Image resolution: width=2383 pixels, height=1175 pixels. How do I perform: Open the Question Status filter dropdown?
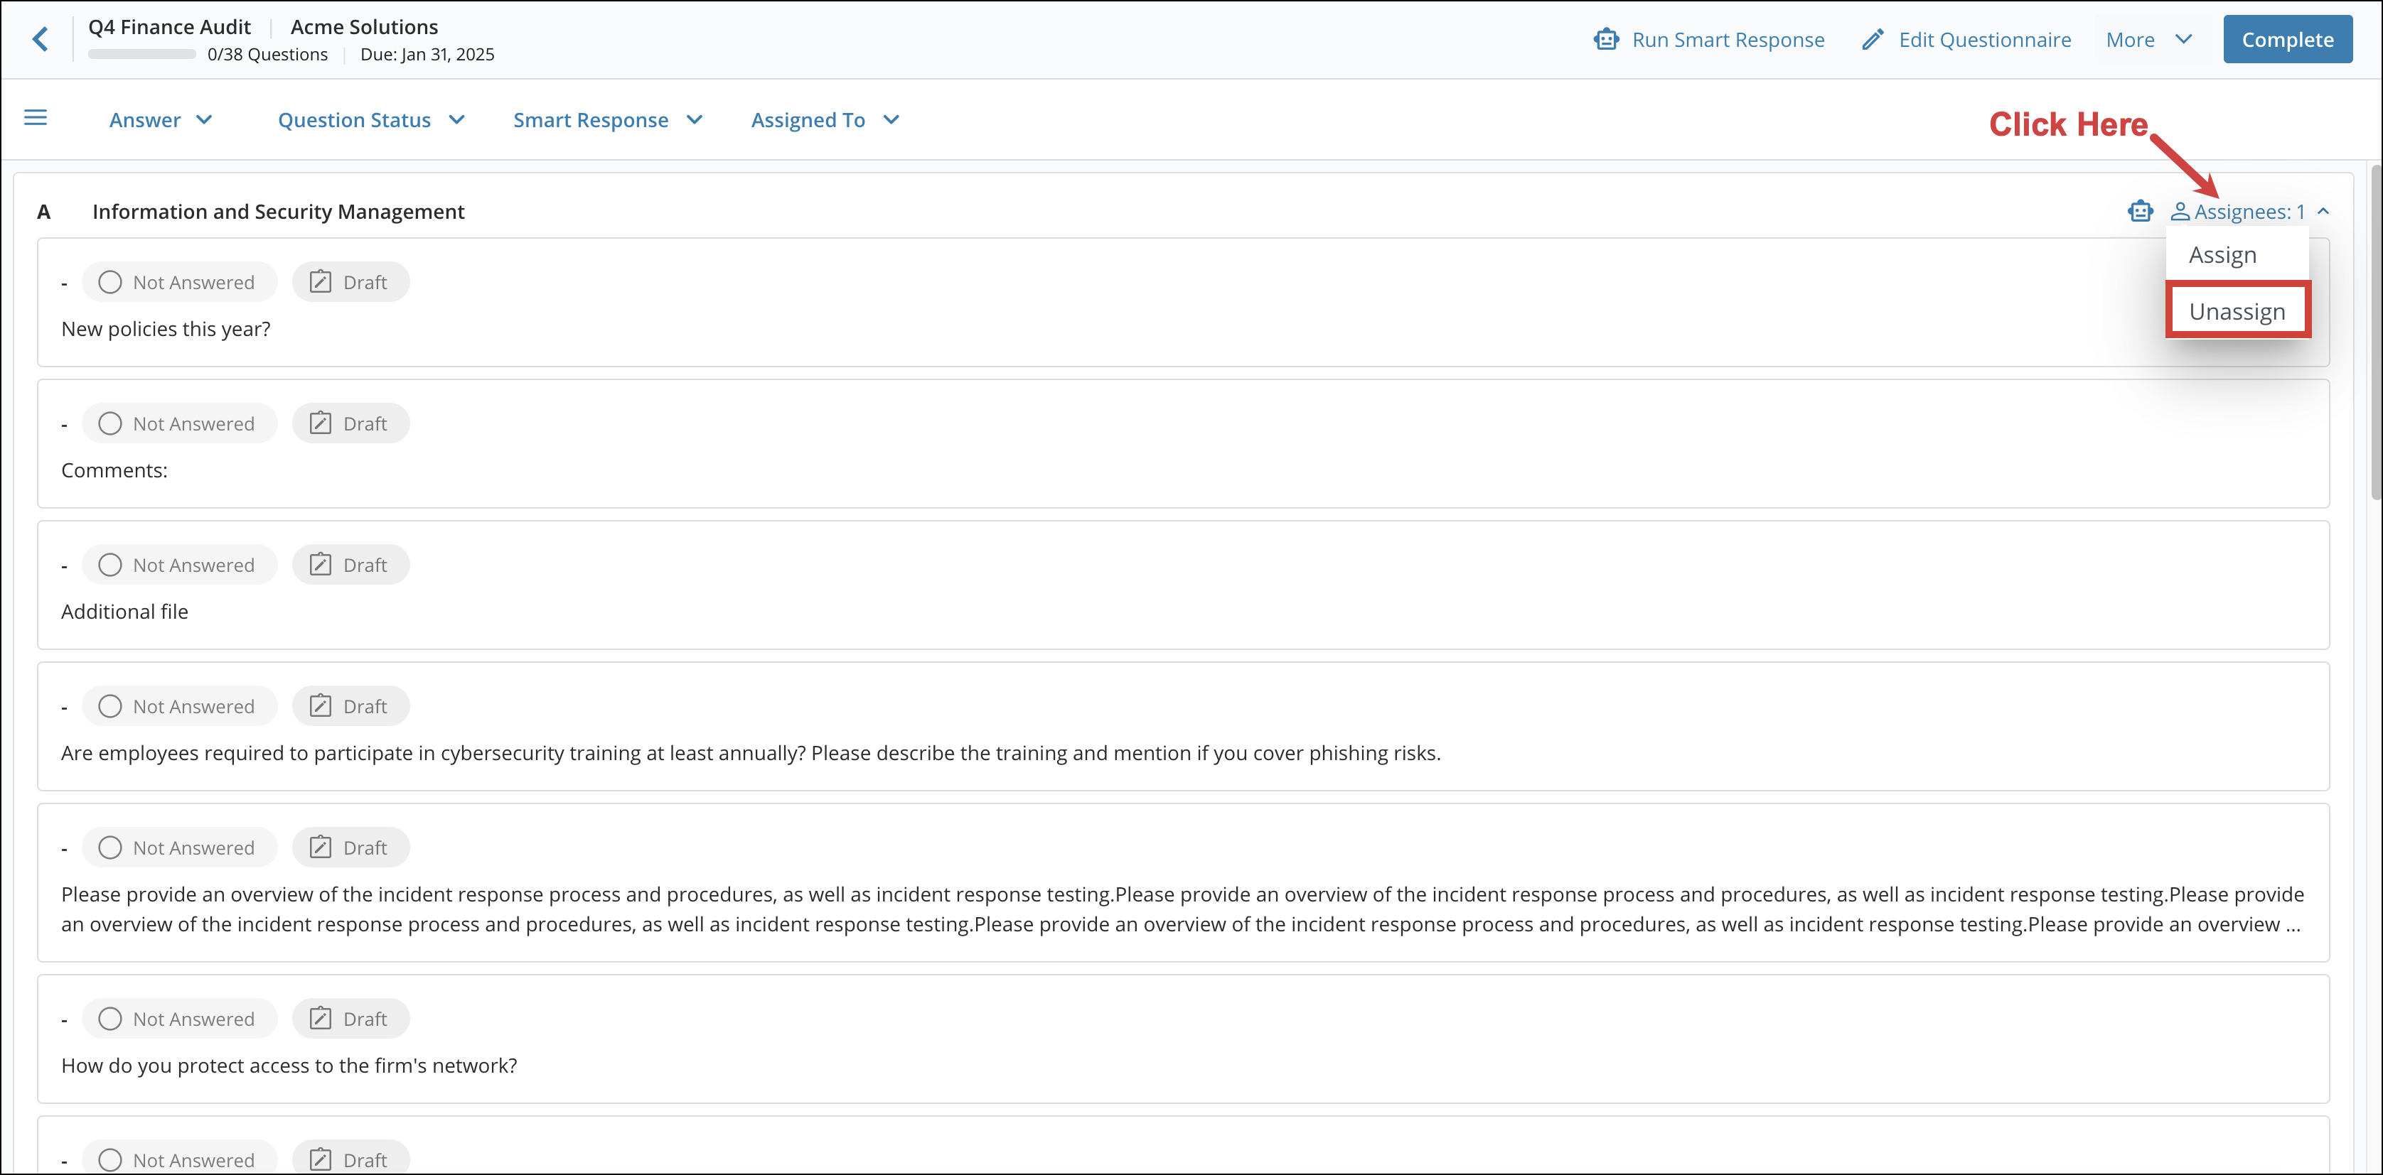[371, 120]
